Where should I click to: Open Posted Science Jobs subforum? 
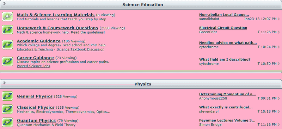[x=33, y=66]
